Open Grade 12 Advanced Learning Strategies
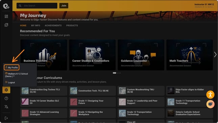Viewport: 218px width, 123px height. (x=44, y=113)
